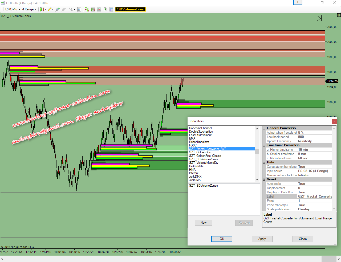Click the zoom in magnifier icon
Viewport: 341px width, 262px height.
(x=57, y=9)
